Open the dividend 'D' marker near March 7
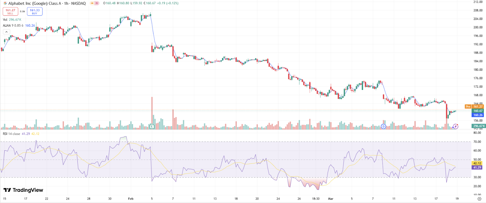 [383, 126]
